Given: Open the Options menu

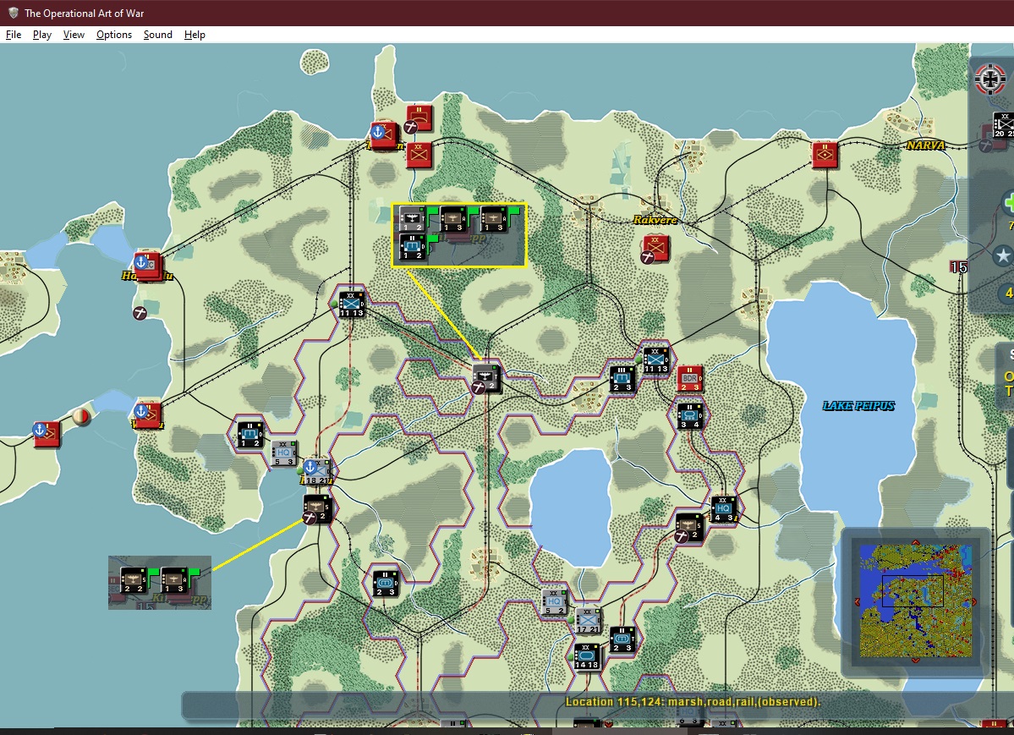Looking at the screenshot, I should point(114,35).
